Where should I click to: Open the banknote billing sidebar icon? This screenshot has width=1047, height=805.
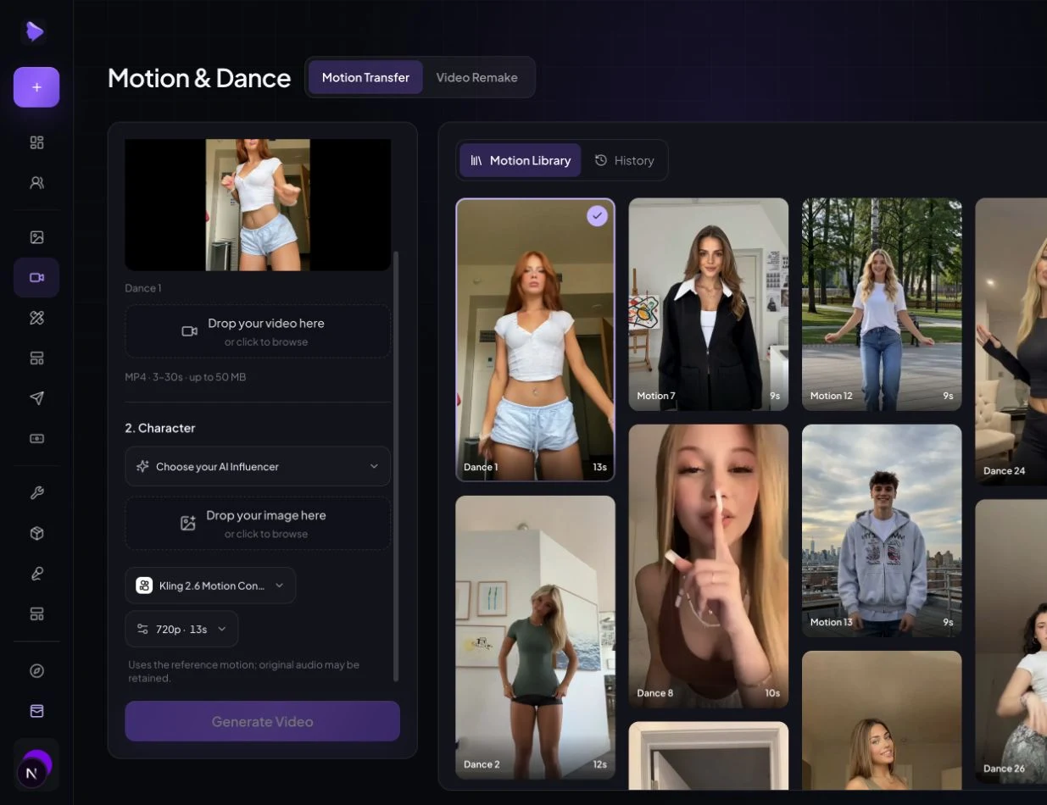(36, 439)
